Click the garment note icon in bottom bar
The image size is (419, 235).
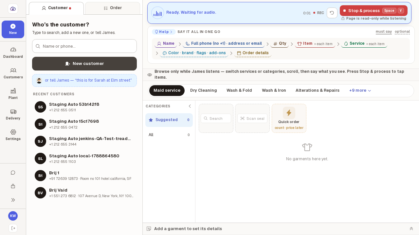click(149, 229)
